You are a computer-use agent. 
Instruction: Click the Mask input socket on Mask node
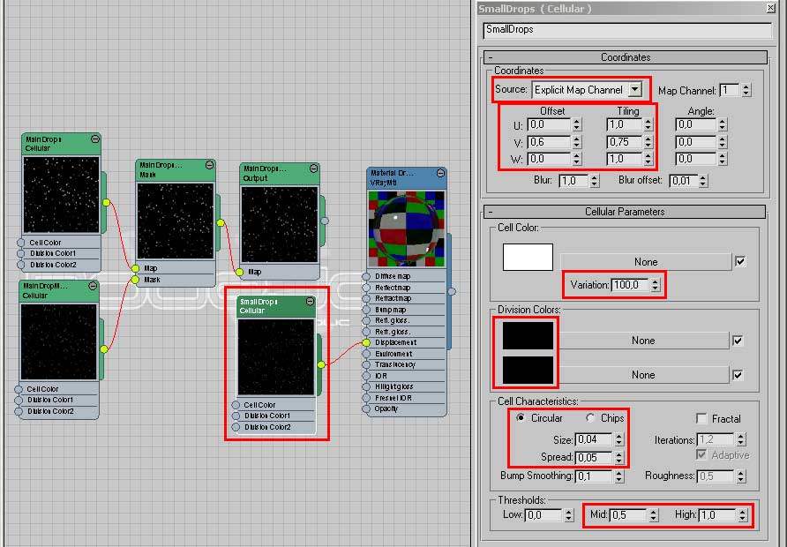(x=136, y=280)
